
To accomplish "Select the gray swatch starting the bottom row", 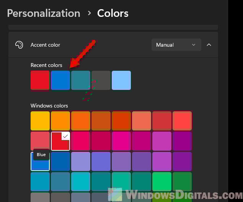I will pos(40,197).
